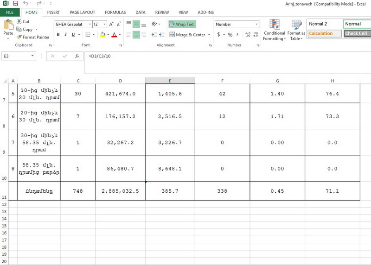Toggle Bold formatting
Screen dimensions: 371x265
point(59,35)
